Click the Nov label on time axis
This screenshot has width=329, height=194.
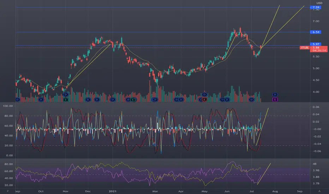[66, 191]
